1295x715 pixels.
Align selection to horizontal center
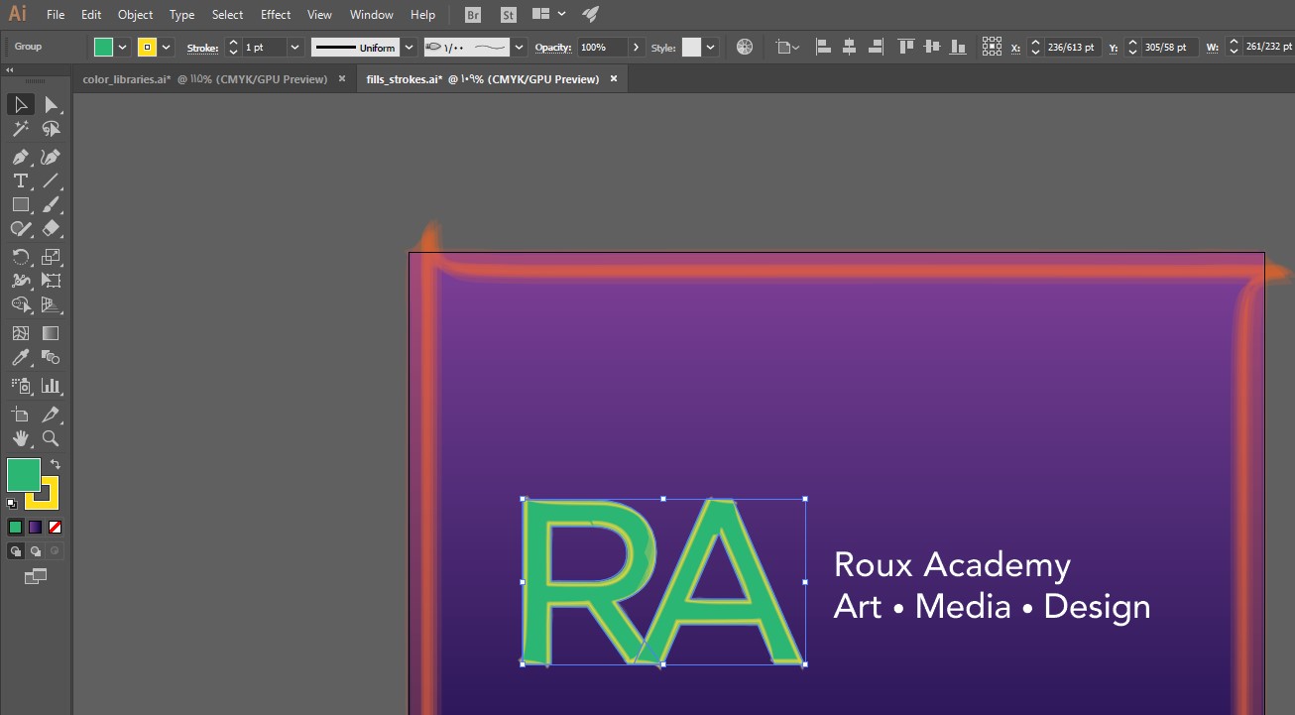(849, 47)
